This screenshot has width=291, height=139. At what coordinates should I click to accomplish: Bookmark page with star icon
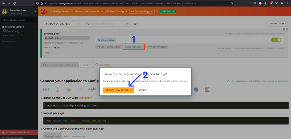(x=232, y=3)
